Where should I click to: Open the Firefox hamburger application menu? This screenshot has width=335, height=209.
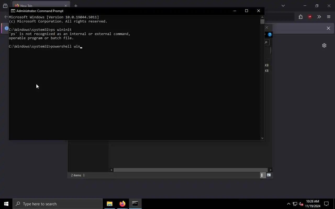click(329, 17)
